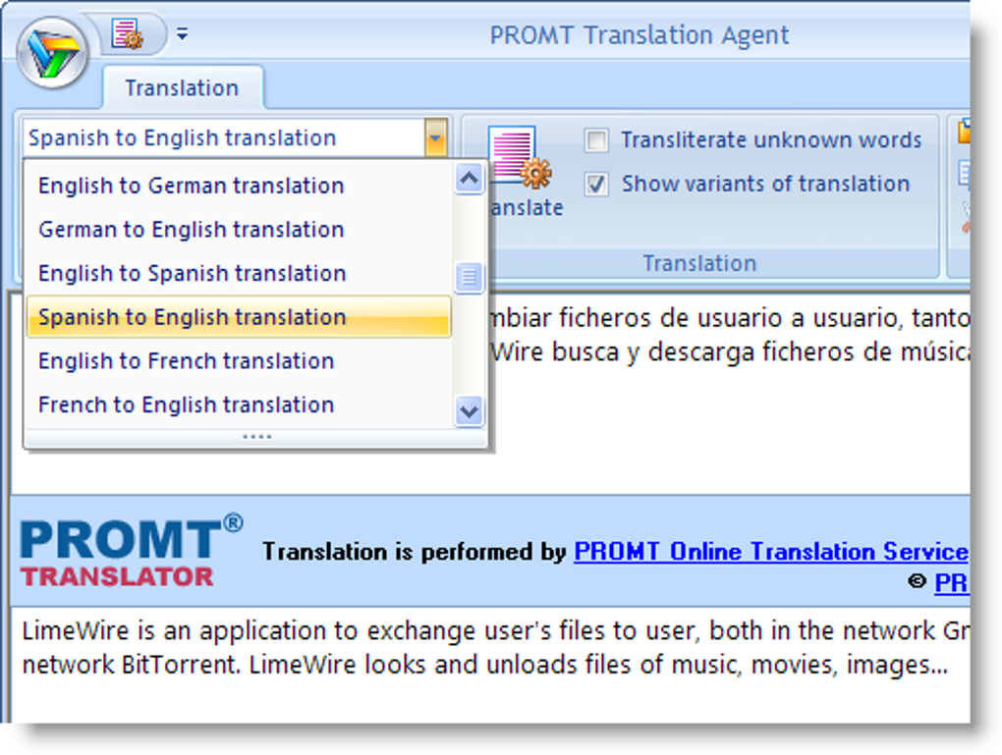This screenshot has width=1002, height=755.
Task: Choose English to German translation
Action: 239,186
